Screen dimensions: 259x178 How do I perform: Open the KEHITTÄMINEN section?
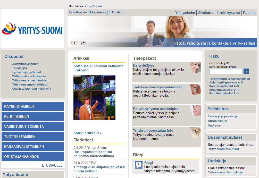pyautogui.click(x=33, y=116)
